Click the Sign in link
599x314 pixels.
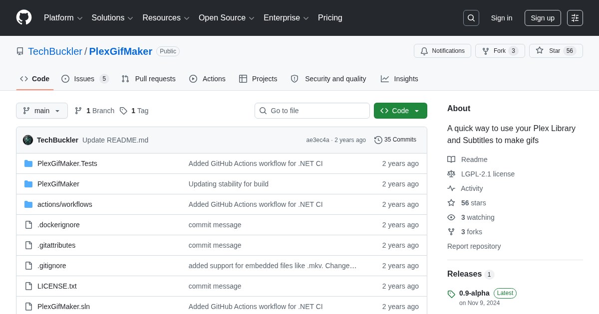[x=502, y=18]
